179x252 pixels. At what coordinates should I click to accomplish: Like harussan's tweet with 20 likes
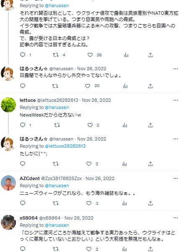pos(88,86)
